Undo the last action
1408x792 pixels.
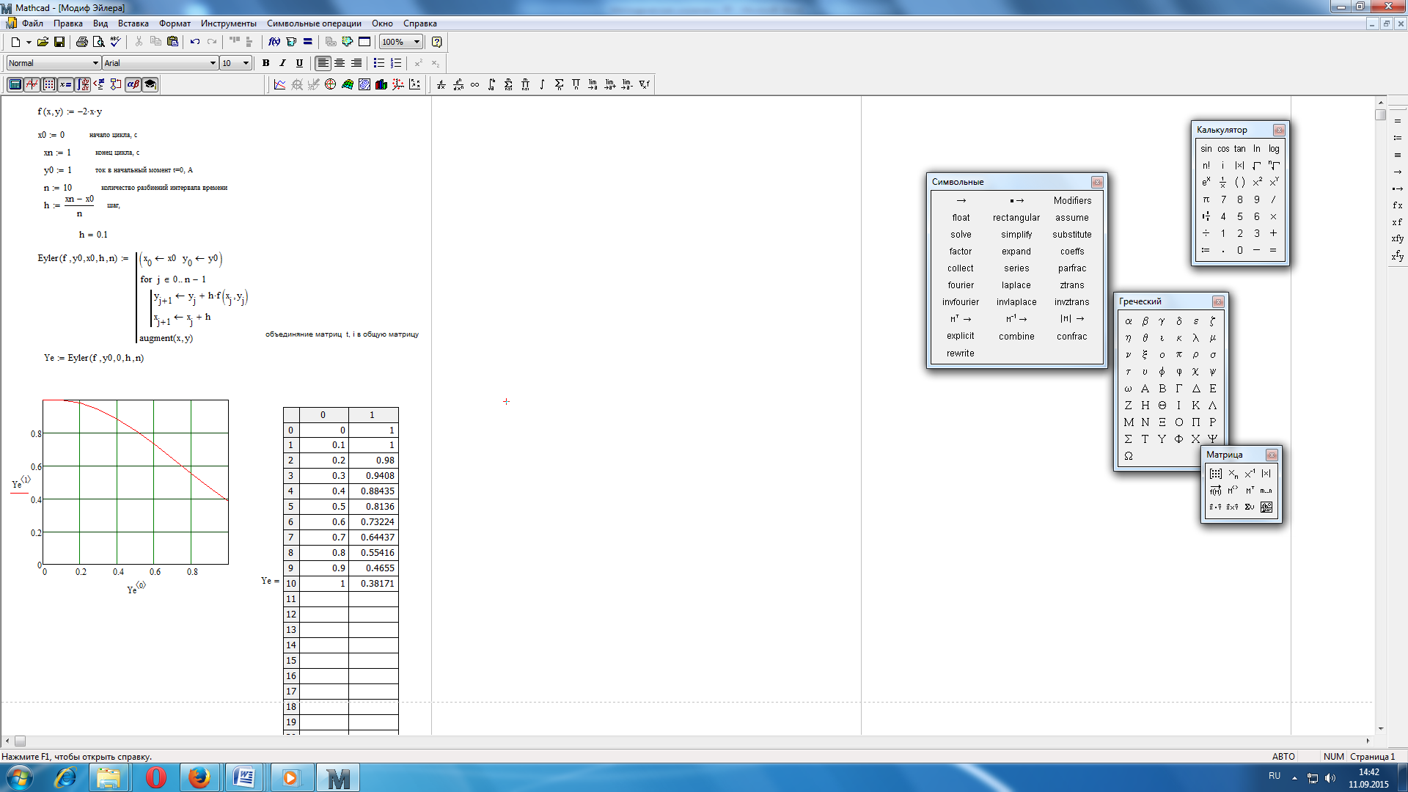pos(194,42)
